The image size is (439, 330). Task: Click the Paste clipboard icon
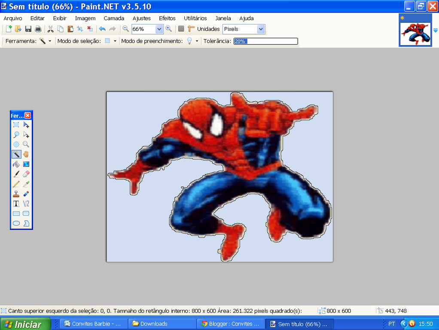point(70,29)
